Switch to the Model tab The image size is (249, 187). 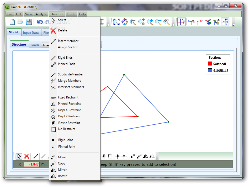click(13, 32)
